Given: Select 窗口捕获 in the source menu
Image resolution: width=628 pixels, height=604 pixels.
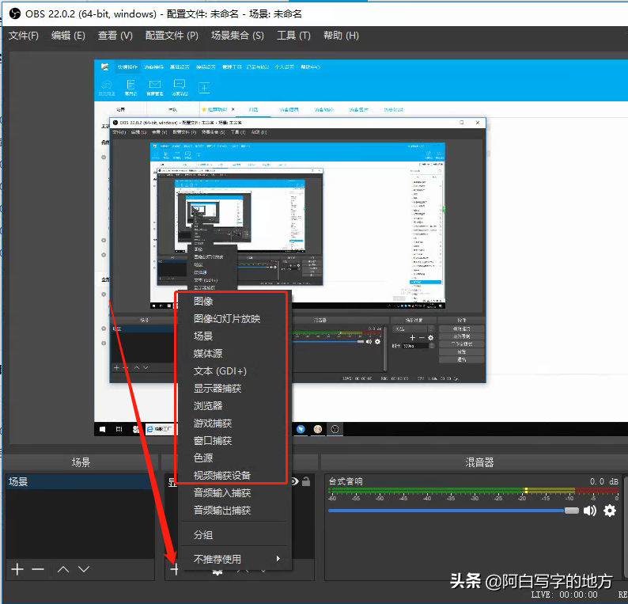Looking at the screenshot, I should [x=213, y=441].
